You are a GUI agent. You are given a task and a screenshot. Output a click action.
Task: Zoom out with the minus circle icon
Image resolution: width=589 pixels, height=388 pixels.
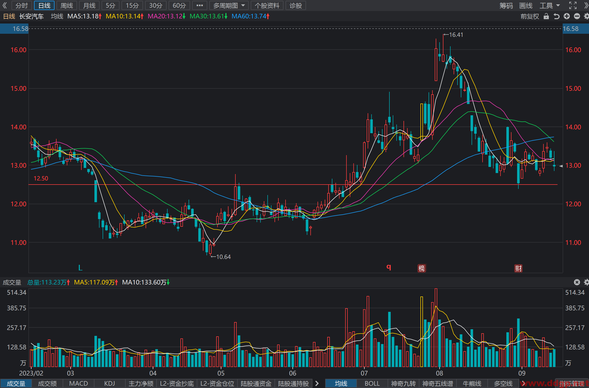pos(577,16)
